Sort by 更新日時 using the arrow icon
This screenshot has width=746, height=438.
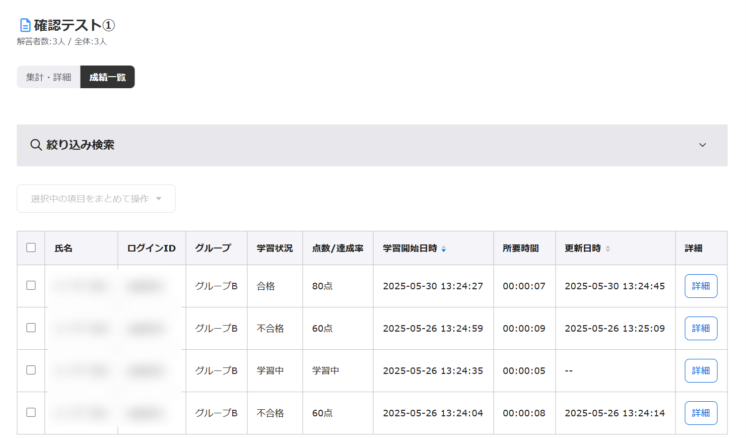[607, 248]
